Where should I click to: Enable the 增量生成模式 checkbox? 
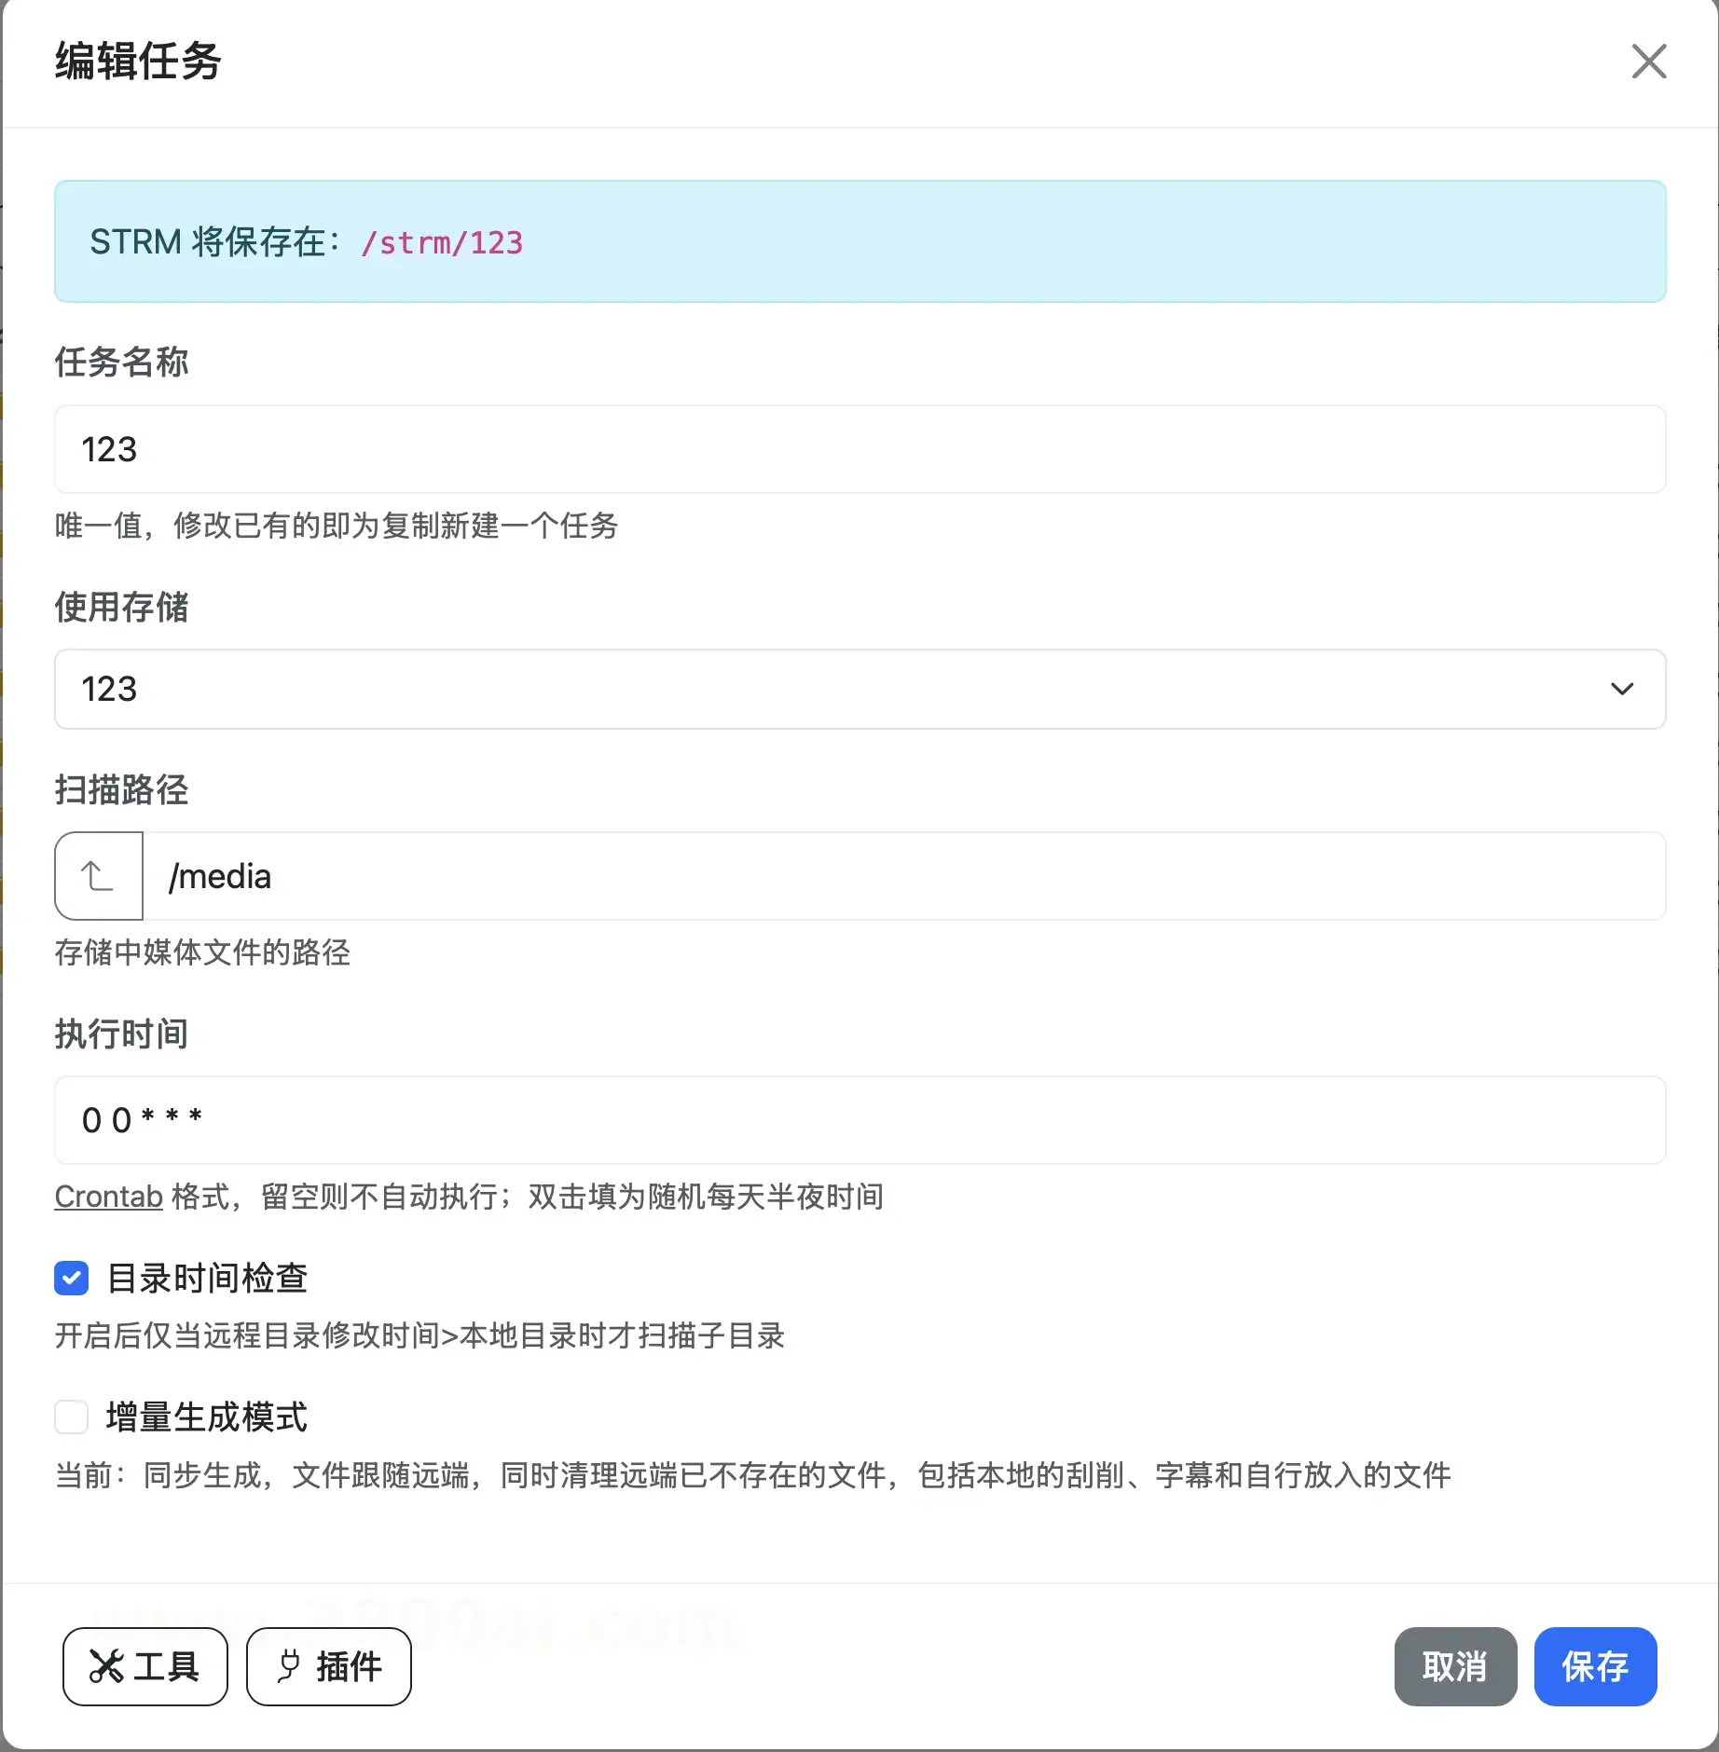72,1417
